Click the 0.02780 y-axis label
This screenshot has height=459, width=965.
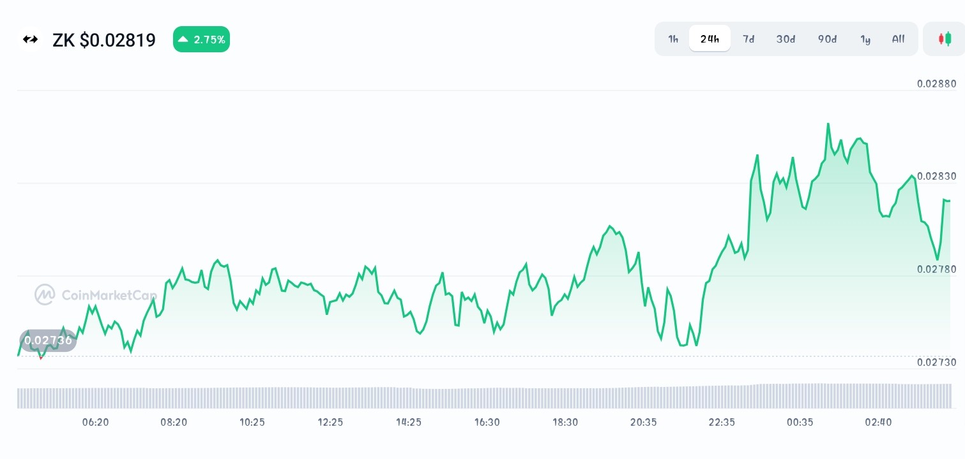tap(936, 269)
